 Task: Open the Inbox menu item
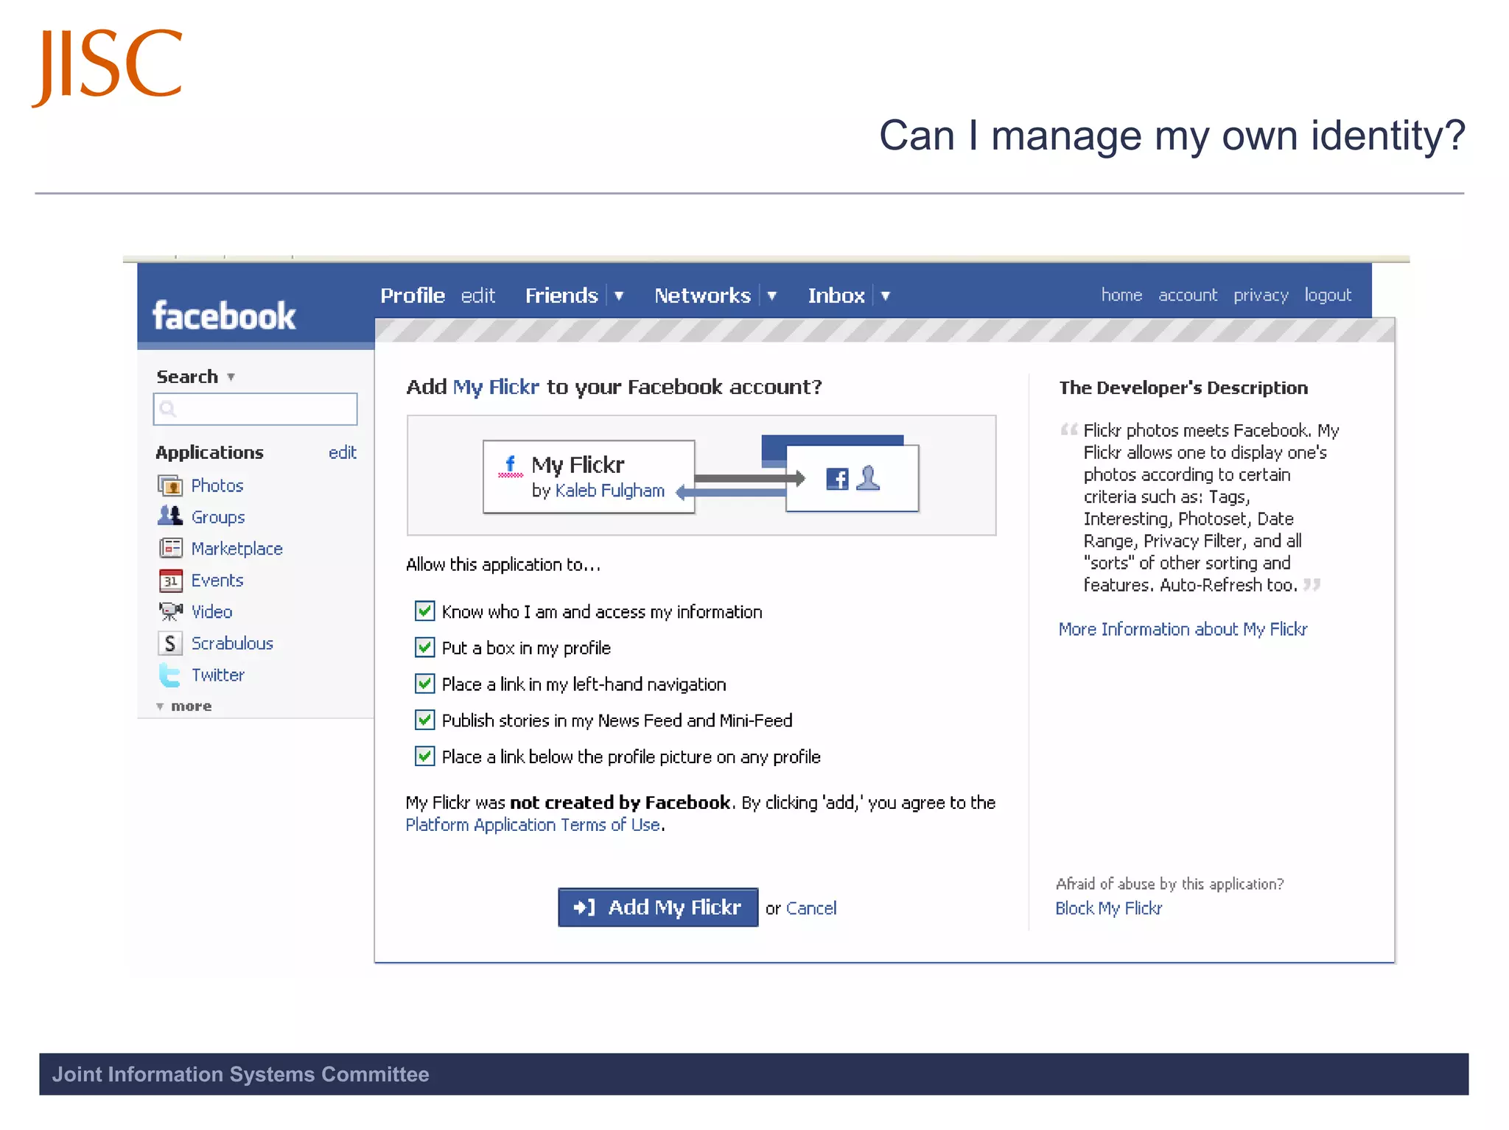[836, 295]
